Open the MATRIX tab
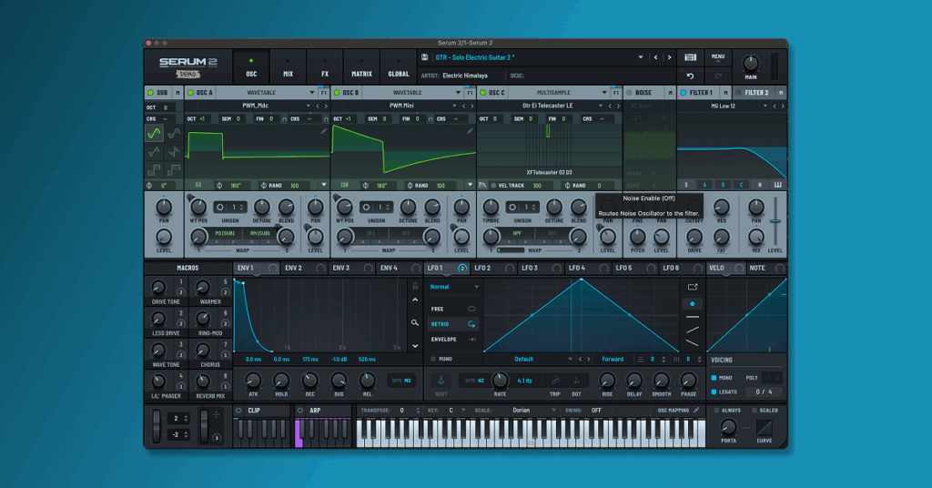The height and width of the screenshot is (488, 932). point(361,67)
